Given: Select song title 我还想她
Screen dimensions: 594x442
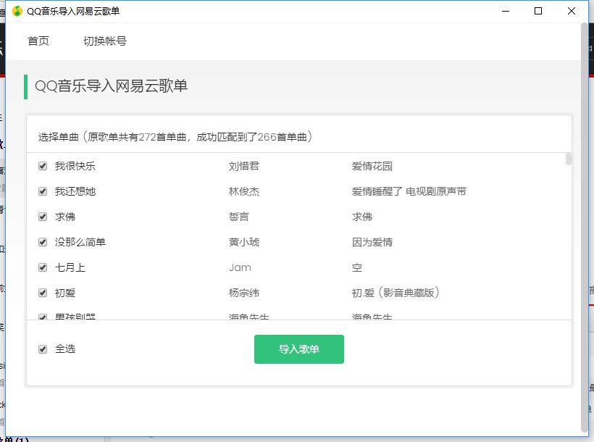Looking at the screenshot, I should coord(75,191).
